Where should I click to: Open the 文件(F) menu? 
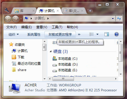pyautogui.click(x=12, y=27)
